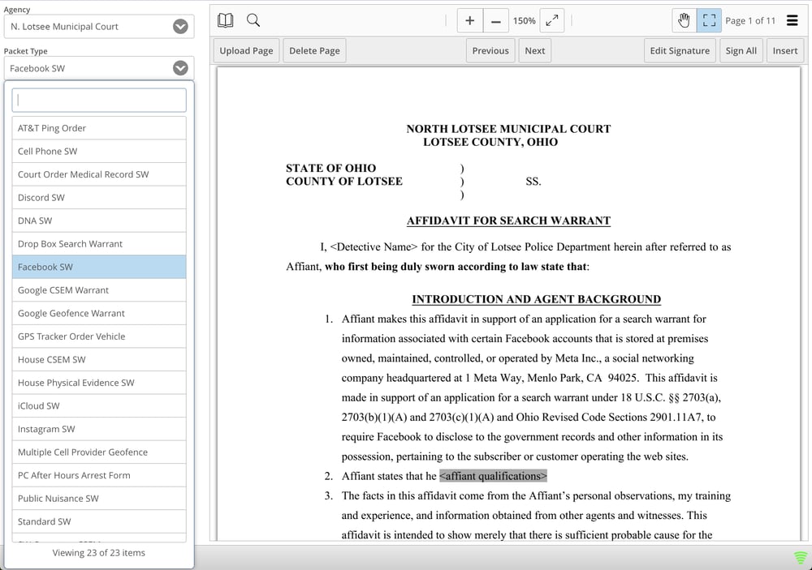Zoom in with the plus button
Image resolution: width=812 pixels, height=570 pixels.
tap(469, 21)
